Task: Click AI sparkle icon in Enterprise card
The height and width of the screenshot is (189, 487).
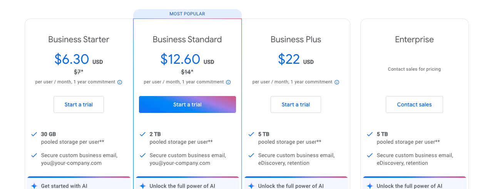Action: click(x=370, y=186)
